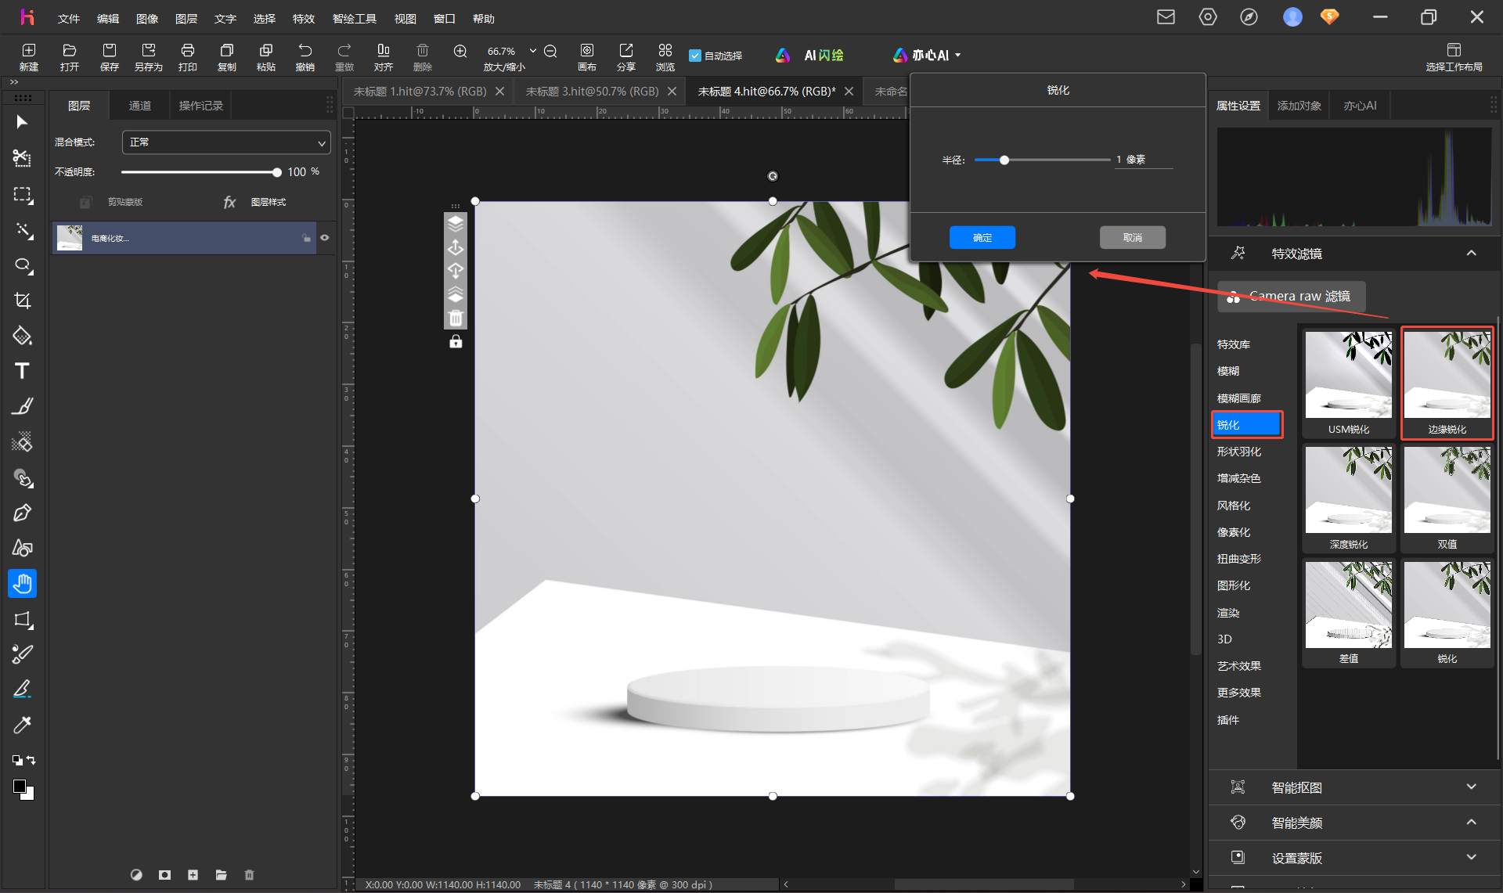Click the AI闪绘 button

810,56
